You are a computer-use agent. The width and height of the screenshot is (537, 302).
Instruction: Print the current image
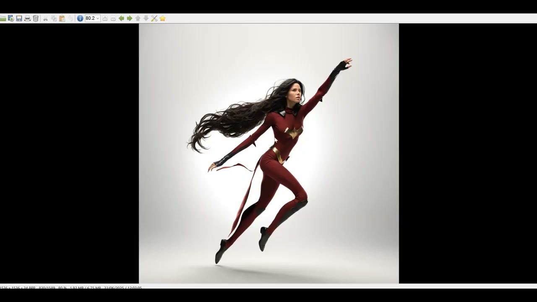[27, 18]
